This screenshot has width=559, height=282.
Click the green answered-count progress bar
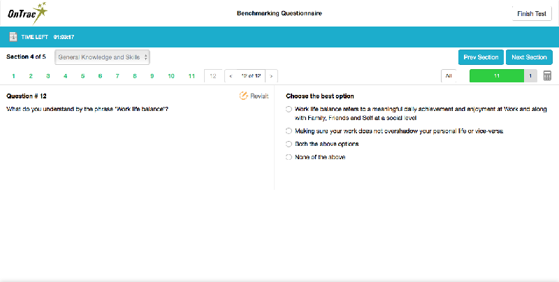tap(495, 75)
